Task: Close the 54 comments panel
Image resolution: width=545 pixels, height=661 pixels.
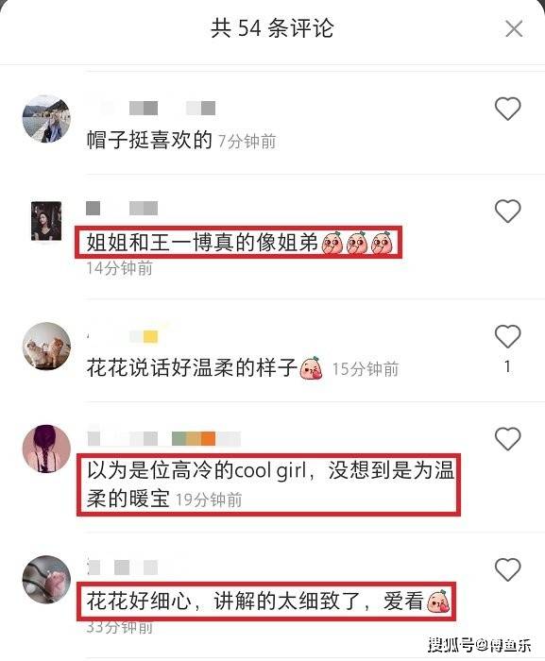Action: point(514,28)
